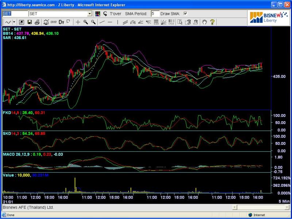Click the 1.80 MACD axis label
292x219 pixels.
tap(278, 157)
